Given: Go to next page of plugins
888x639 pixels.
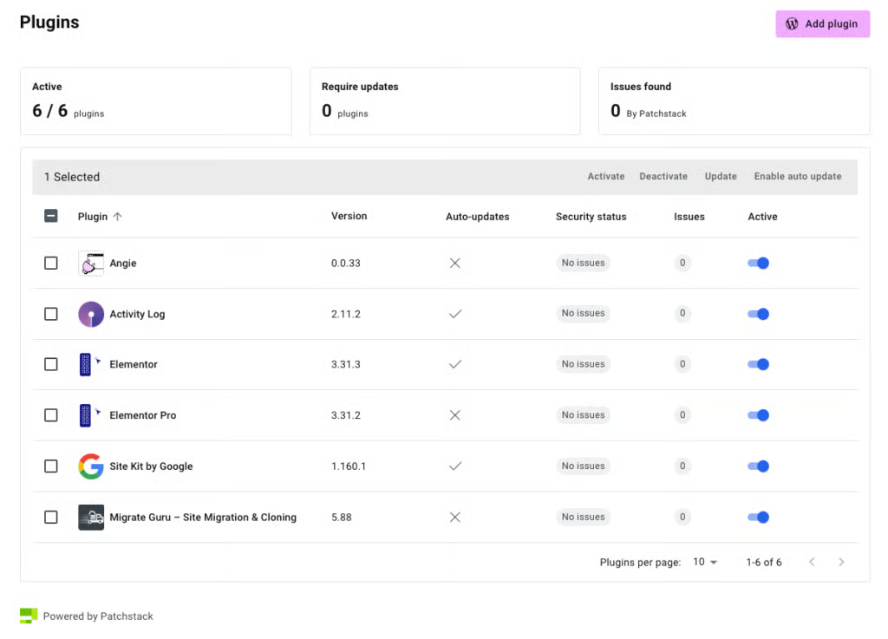Looking at the screenshot, I should (x=840, y=562).
